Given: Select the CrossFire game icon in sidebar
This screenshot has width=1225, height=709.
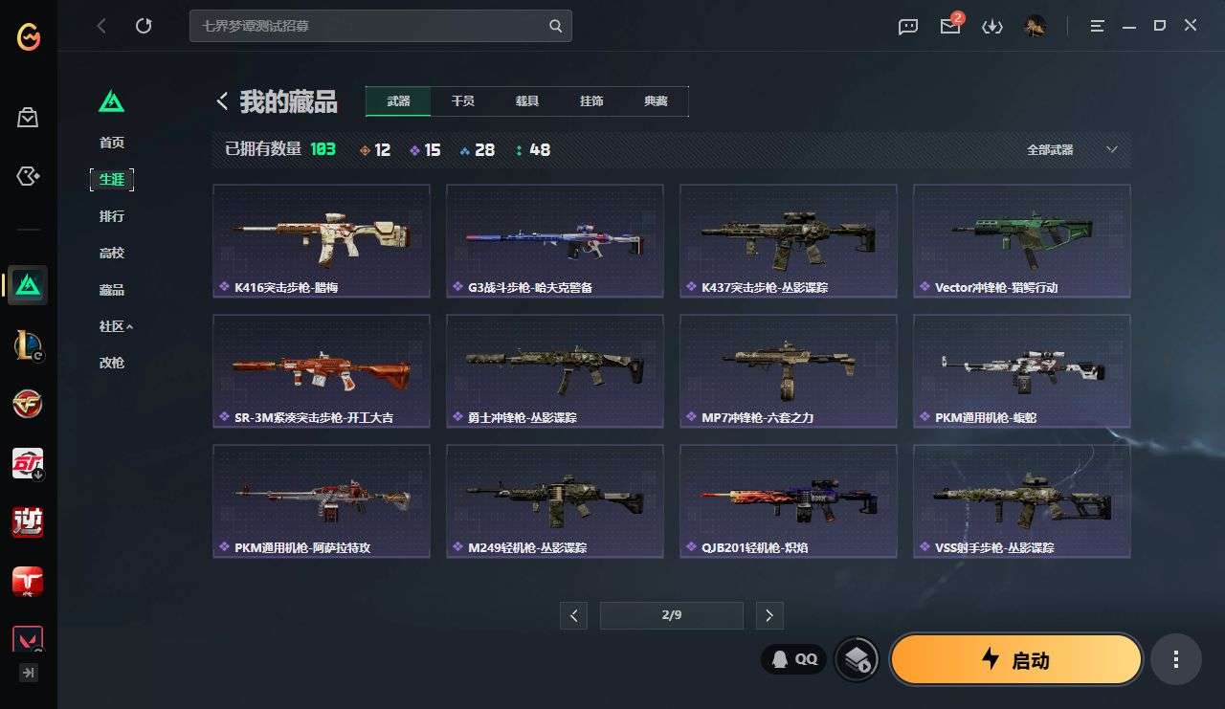Looking at the screenshot, I should pos(28,403).
